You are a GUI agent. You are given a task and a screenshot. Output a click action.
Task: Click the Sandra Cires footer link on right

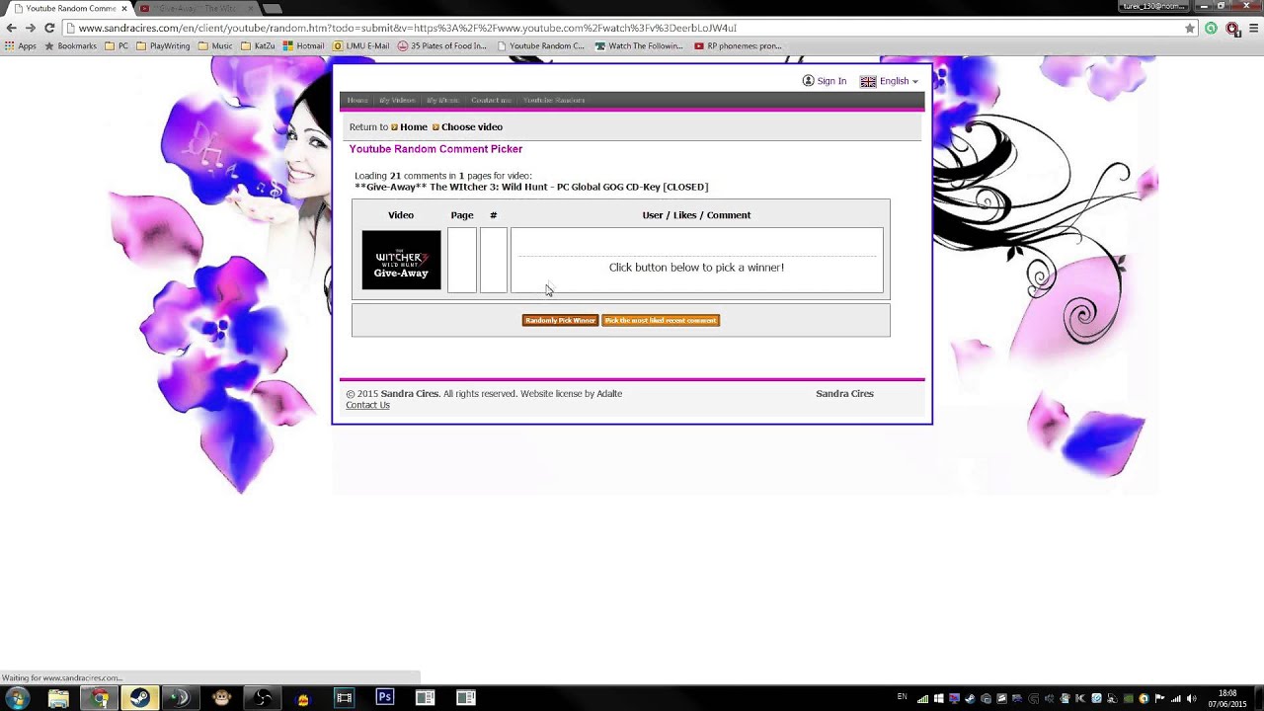pyautogui.click(x=844, y=393)
